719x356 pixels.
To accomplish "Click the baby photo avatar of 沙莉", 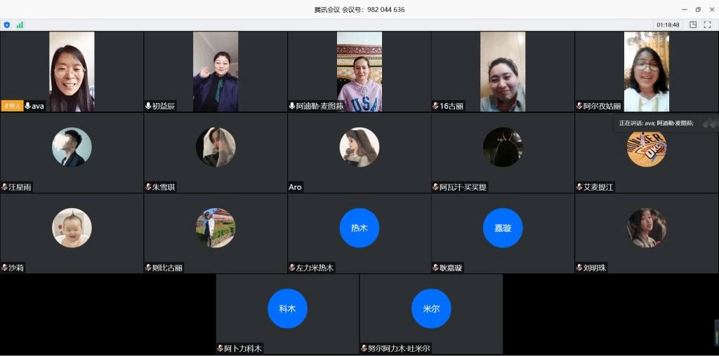I will coord(72,228).
